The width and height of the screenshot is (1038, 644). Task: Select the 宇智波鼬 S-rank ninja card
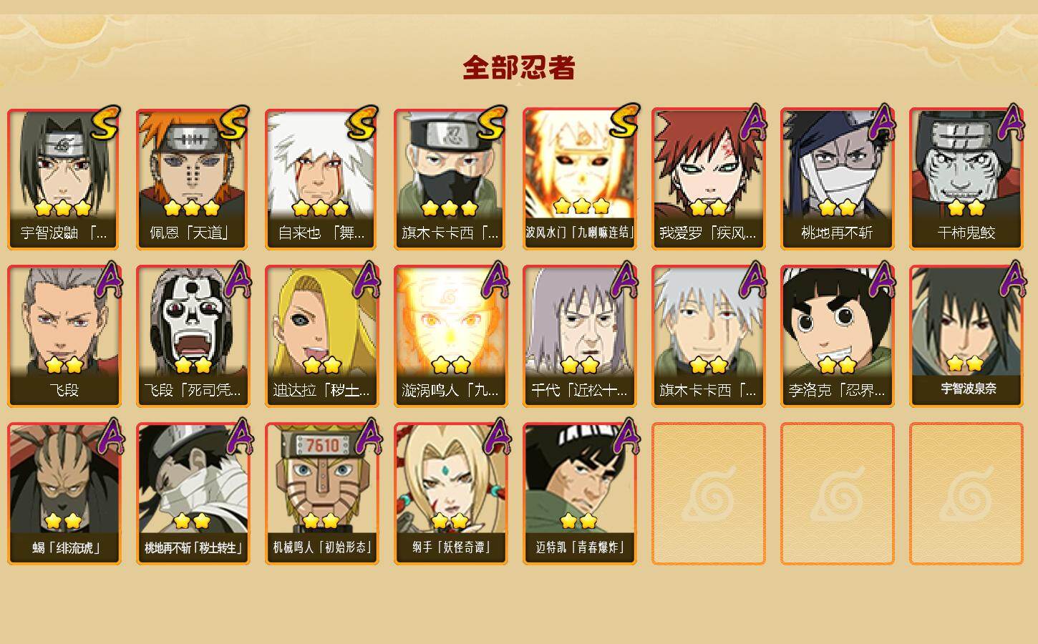tap(64, 179)
